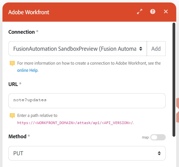The width and height of the screenshot is (179, 167).
Task: Click the map label next to toggle
Action: click(146, 137)
